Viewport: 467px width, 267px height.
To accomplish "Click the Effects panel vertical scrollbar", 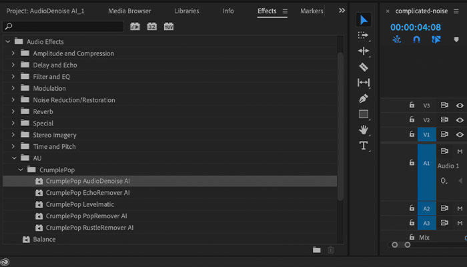I will pyautogui.click(x=340, y=126).
